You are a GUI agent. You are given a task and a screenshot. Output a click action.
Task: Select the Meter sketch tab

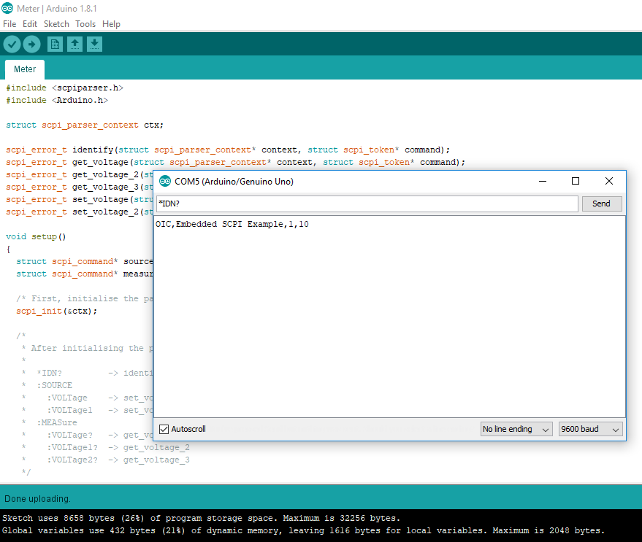click(25, 69)
